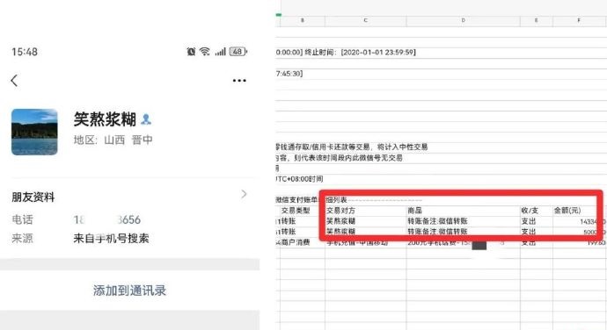Viewport: 607px width, 330px height.
Task: Click the 交易类型 header cell
Action: coord(303,211)
